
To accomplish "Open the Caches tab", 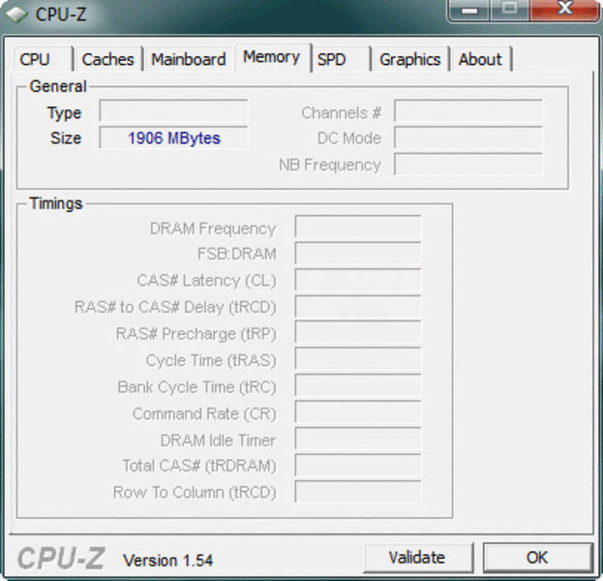I will click(107, 59).
